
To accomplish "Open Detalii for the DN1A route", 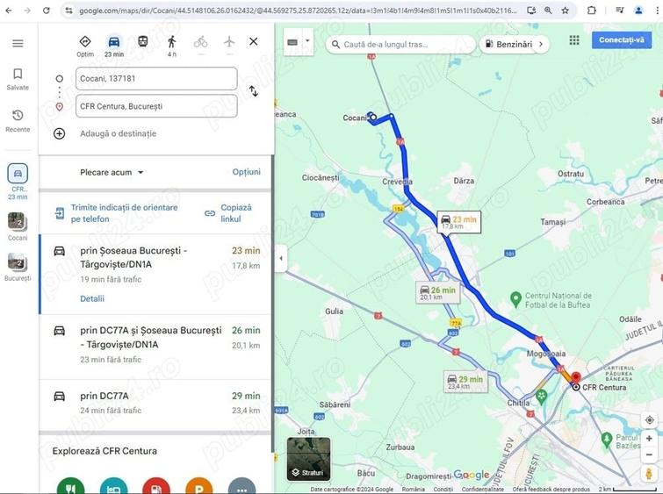I will click(92, 298).
